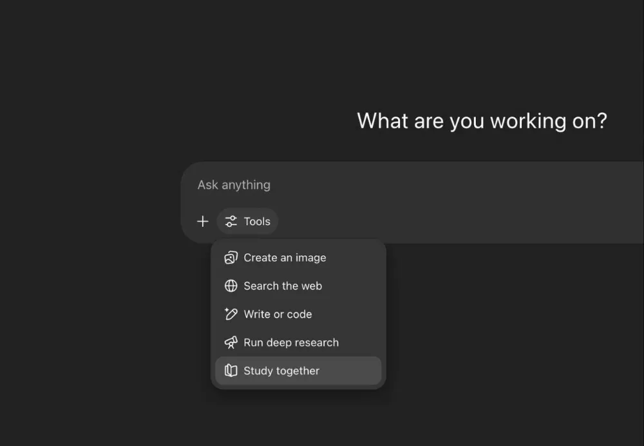Image resolution: width=644 pixels, height=446 pixels.
Task: Click the pencil icon beside Write or code
Action: [x=231, y=314]
